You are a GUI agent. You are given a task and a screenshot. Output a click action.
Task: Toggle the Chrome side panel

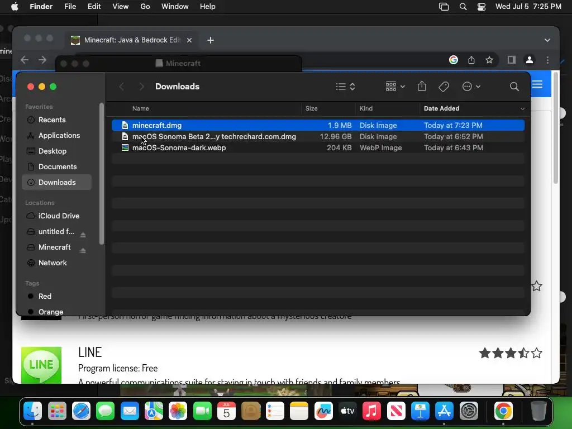click(512, 60)
